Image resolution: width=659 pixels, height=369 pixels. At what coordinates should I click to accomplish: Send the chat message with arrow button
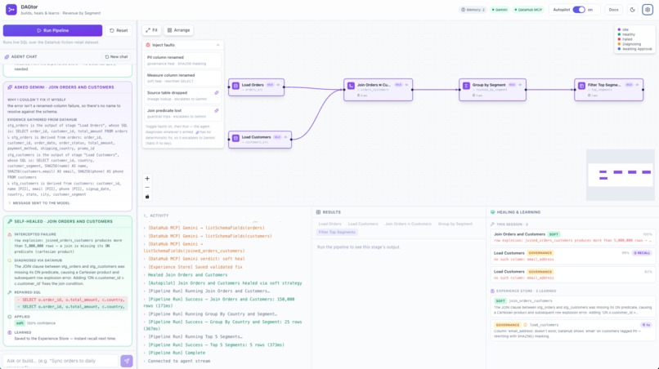tap(127, 361)
